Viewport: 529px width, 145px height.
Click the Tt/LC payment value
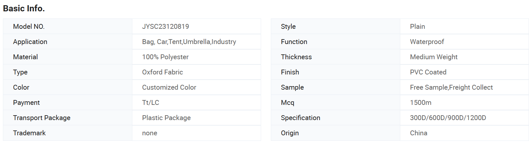pyautogui.click(x=151, y=103)
